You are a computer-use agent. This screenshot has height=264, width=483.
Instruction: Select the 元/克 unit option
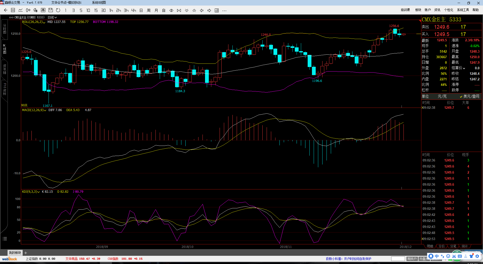click(442, 96)
